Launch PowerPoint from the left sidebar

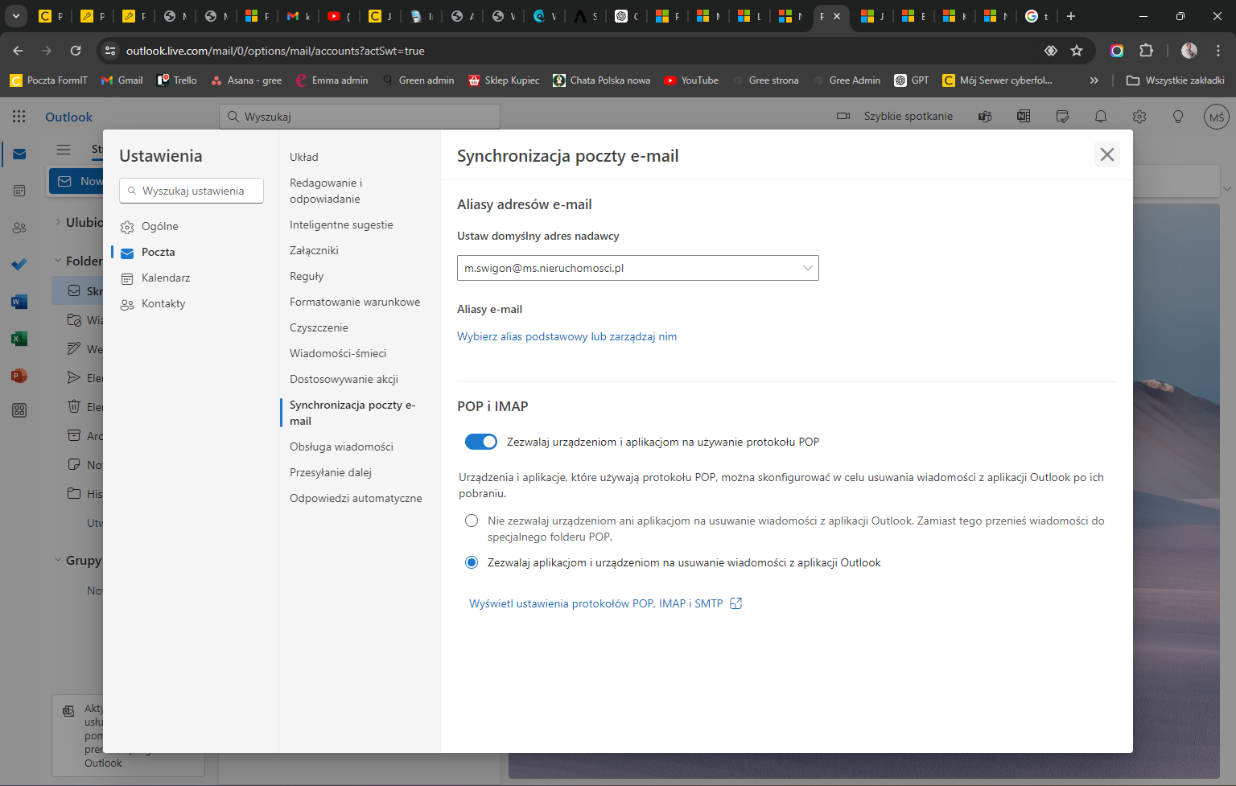[19, 375]
